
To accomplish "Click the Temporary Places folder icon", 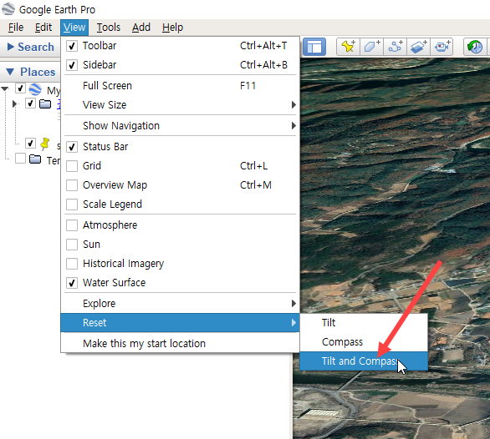I will pos(34,159).
